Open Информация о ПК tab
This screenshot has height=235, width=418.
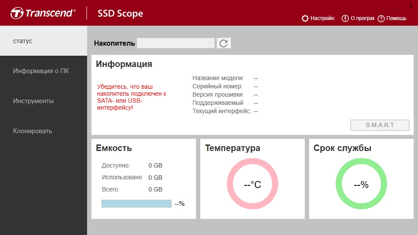(x=44, y=71)
